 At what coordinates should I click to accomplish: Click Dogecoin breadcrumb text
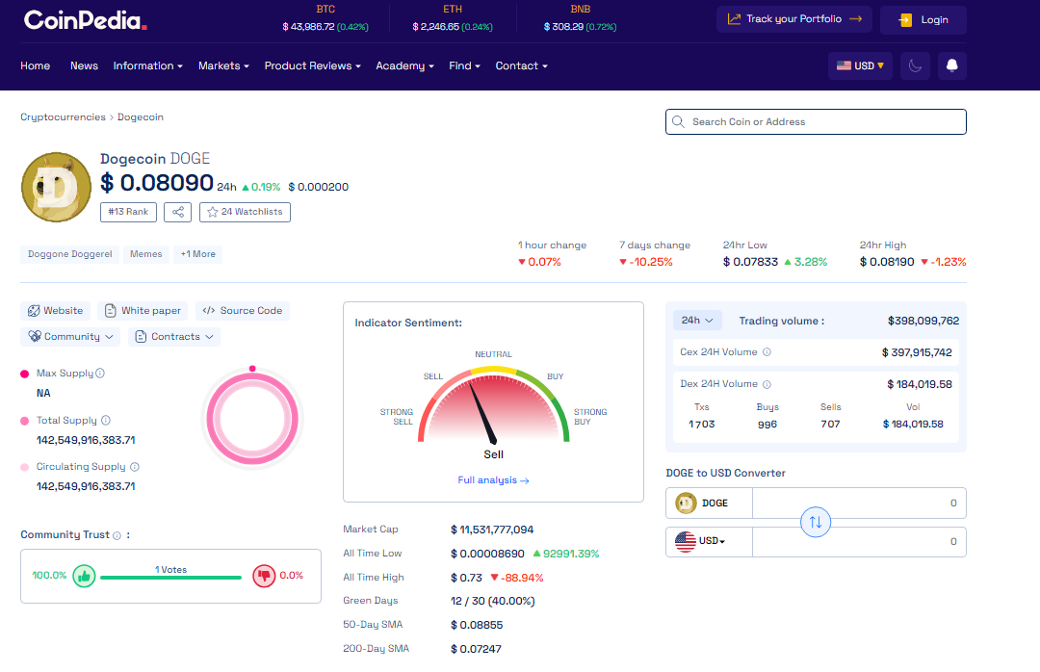[x=141, y=116]
